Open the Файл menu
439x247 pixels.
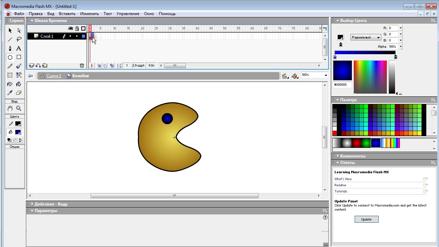point(19,14)
